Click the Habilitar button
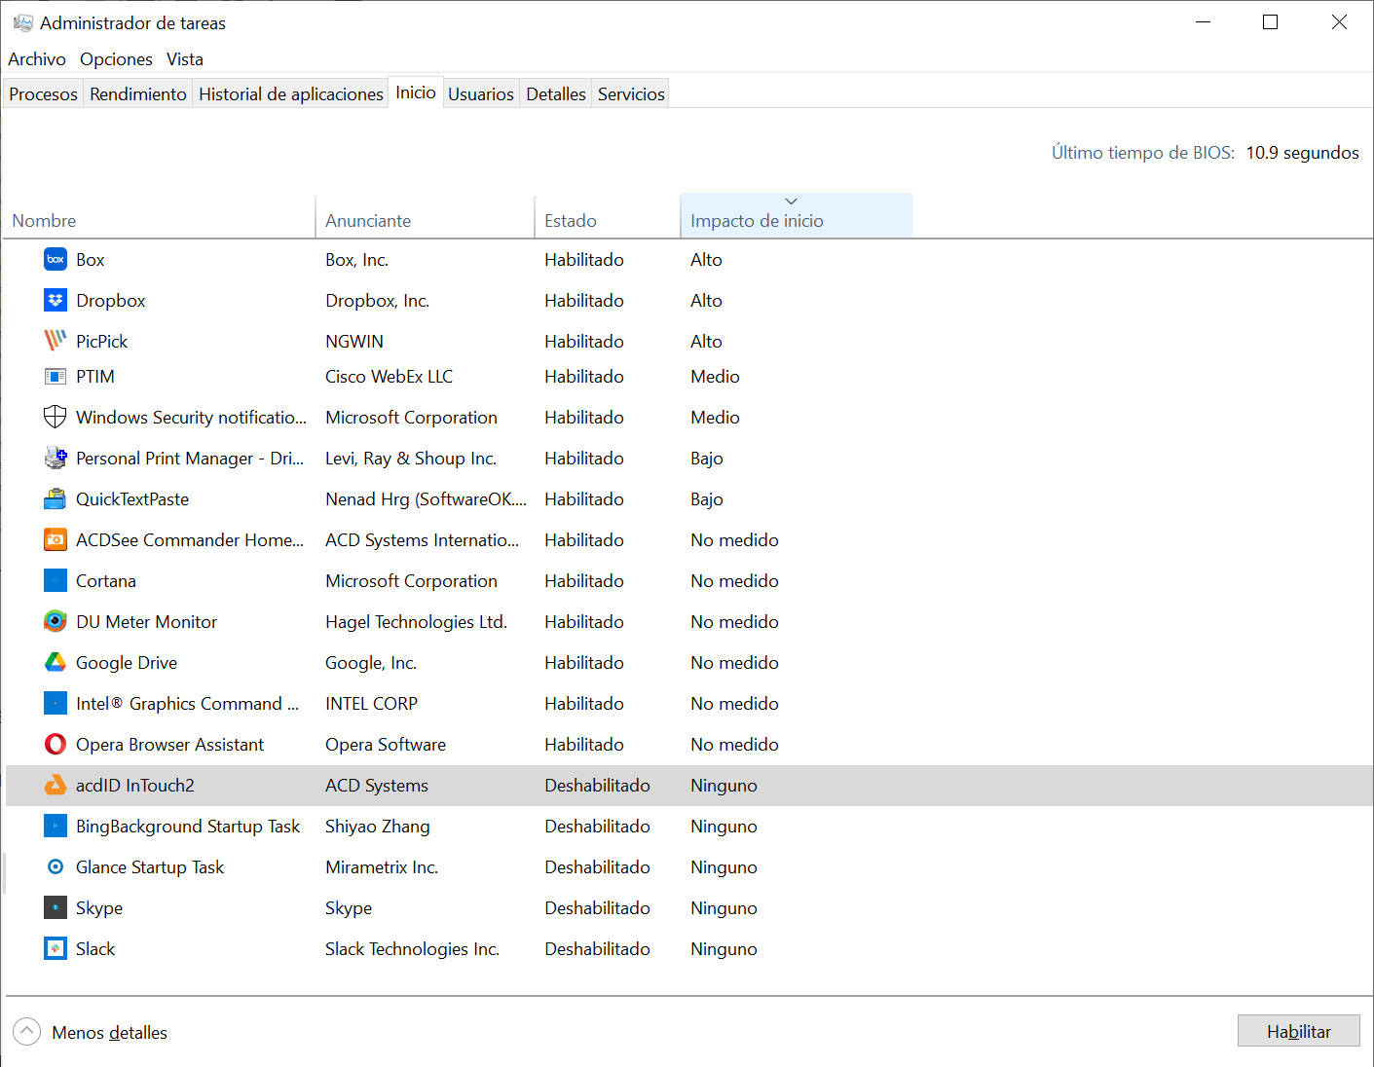Viewport: 1374px width, 1067px height. pos(1298,1031)
